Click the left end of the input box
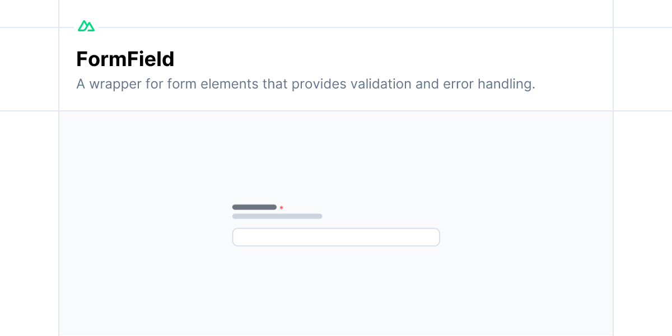The image size is (672, 336). tap(238, 237)
